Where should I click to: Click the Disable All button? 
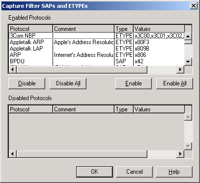coord(68,83)
